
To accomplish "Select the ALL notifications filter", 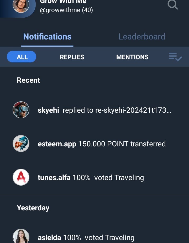I will pyautogui.click(x=22, y=57).
